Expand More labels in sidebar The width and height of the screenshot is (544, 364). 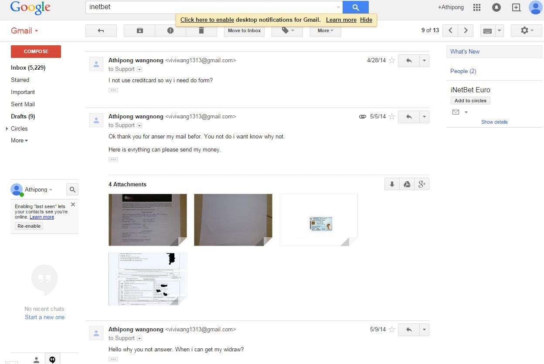(x=19, y=141)
